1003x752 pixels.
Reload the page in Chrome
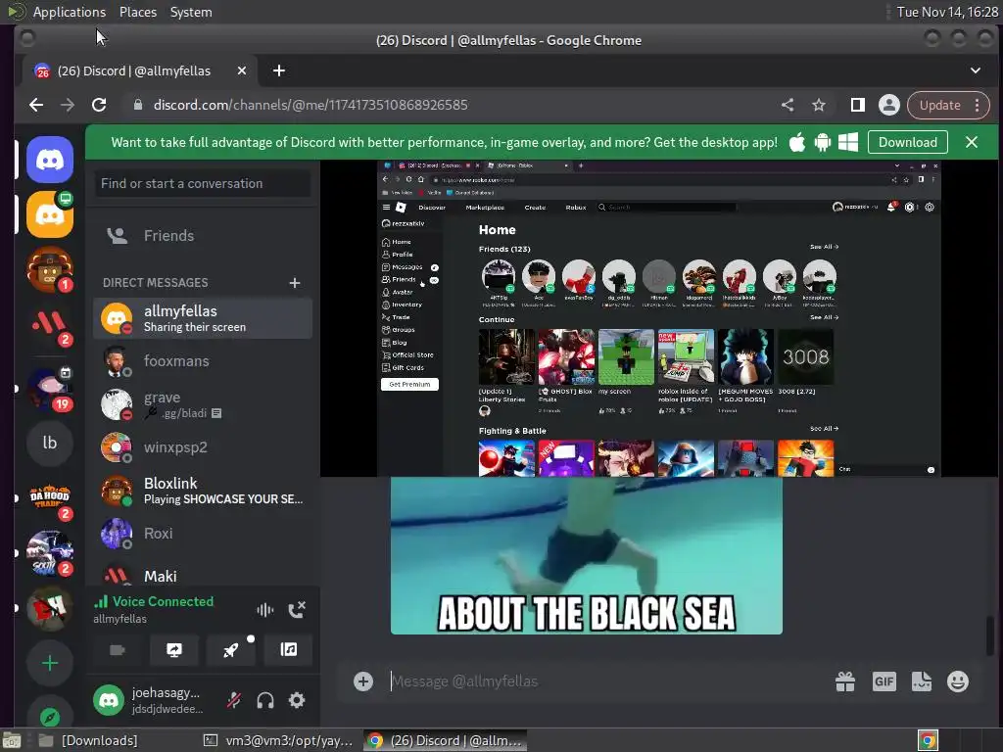pos(99,106)
